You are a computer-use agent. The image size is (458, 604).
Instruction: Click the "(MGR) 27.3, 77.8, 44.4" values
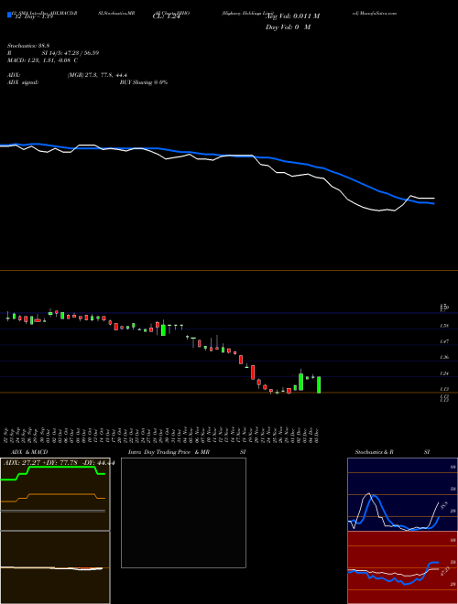[97, 75]
